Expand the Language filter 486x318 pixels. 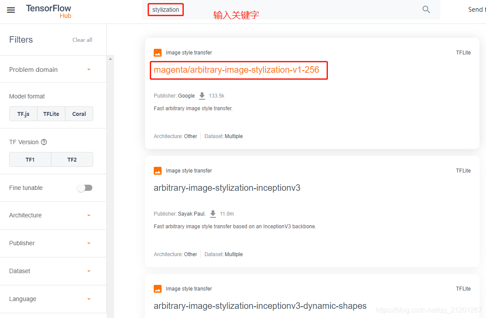click(x=89, y=299)
